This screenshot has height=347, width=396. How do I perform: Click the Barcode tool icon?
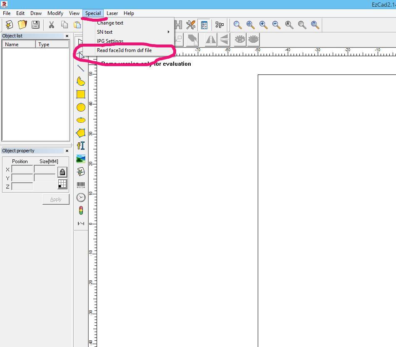(81, 184)
